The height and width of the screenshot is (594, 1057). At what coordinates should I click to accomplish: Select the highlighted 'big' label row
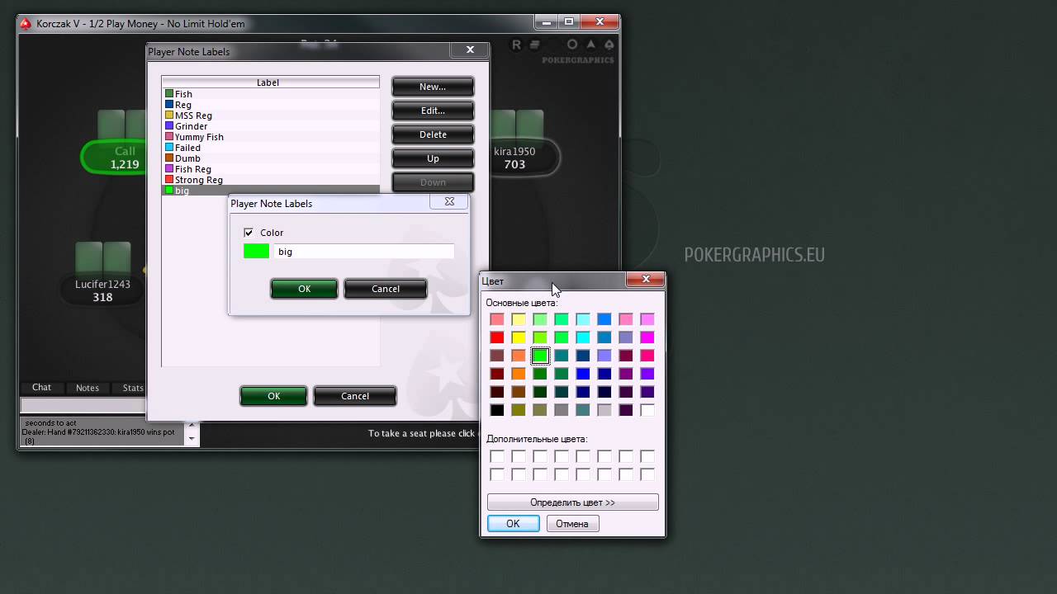point(270,191)
